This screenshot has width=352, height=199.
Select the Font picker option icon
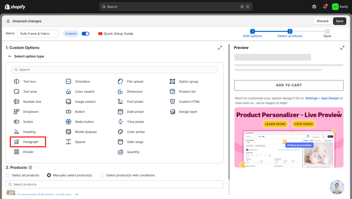[120, 102]
